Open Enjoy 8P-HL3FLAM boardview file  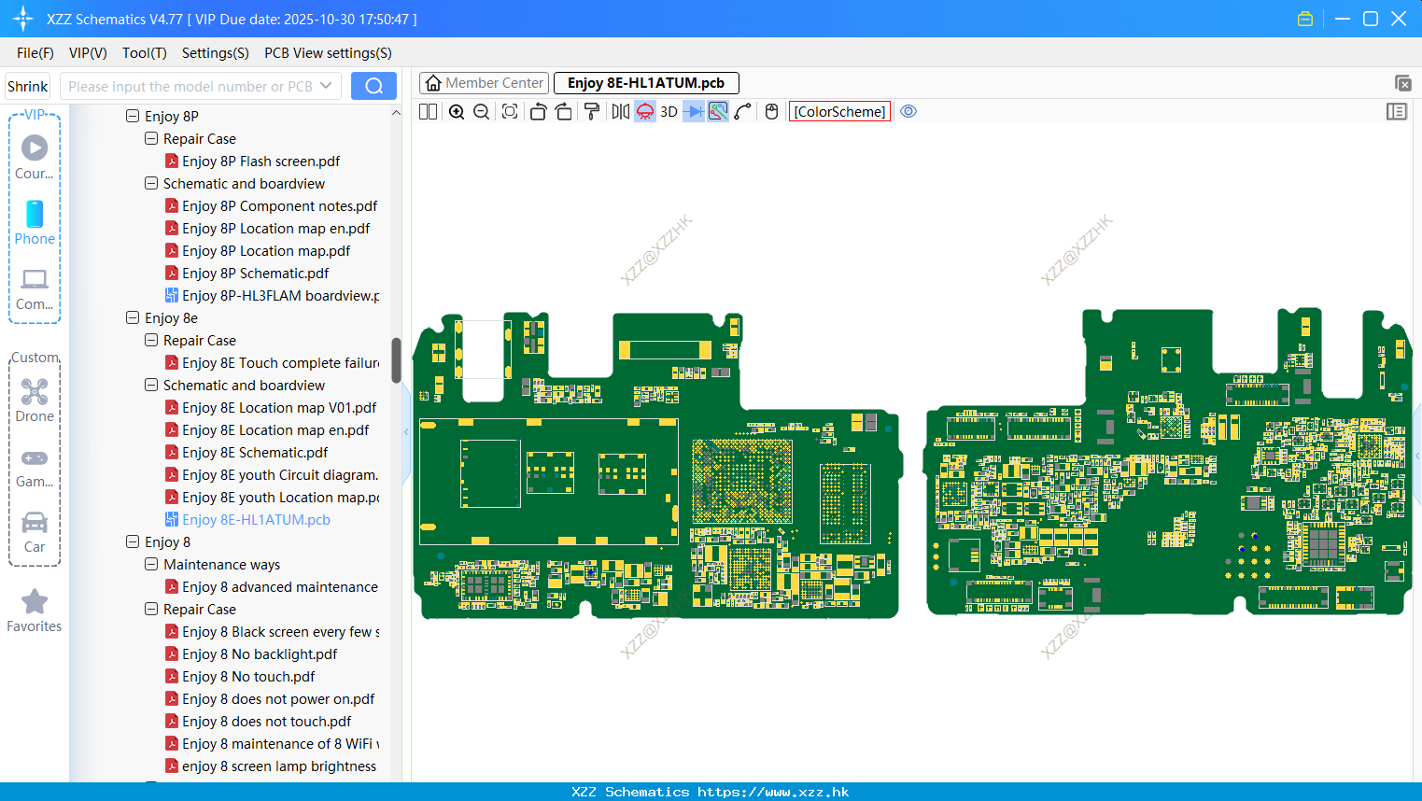[x=273, y=295]
